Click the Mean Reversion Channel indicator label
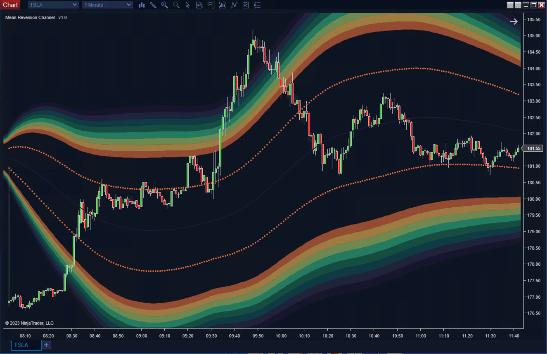This screenshot has width=547, height=354. [x=35, y=17]
